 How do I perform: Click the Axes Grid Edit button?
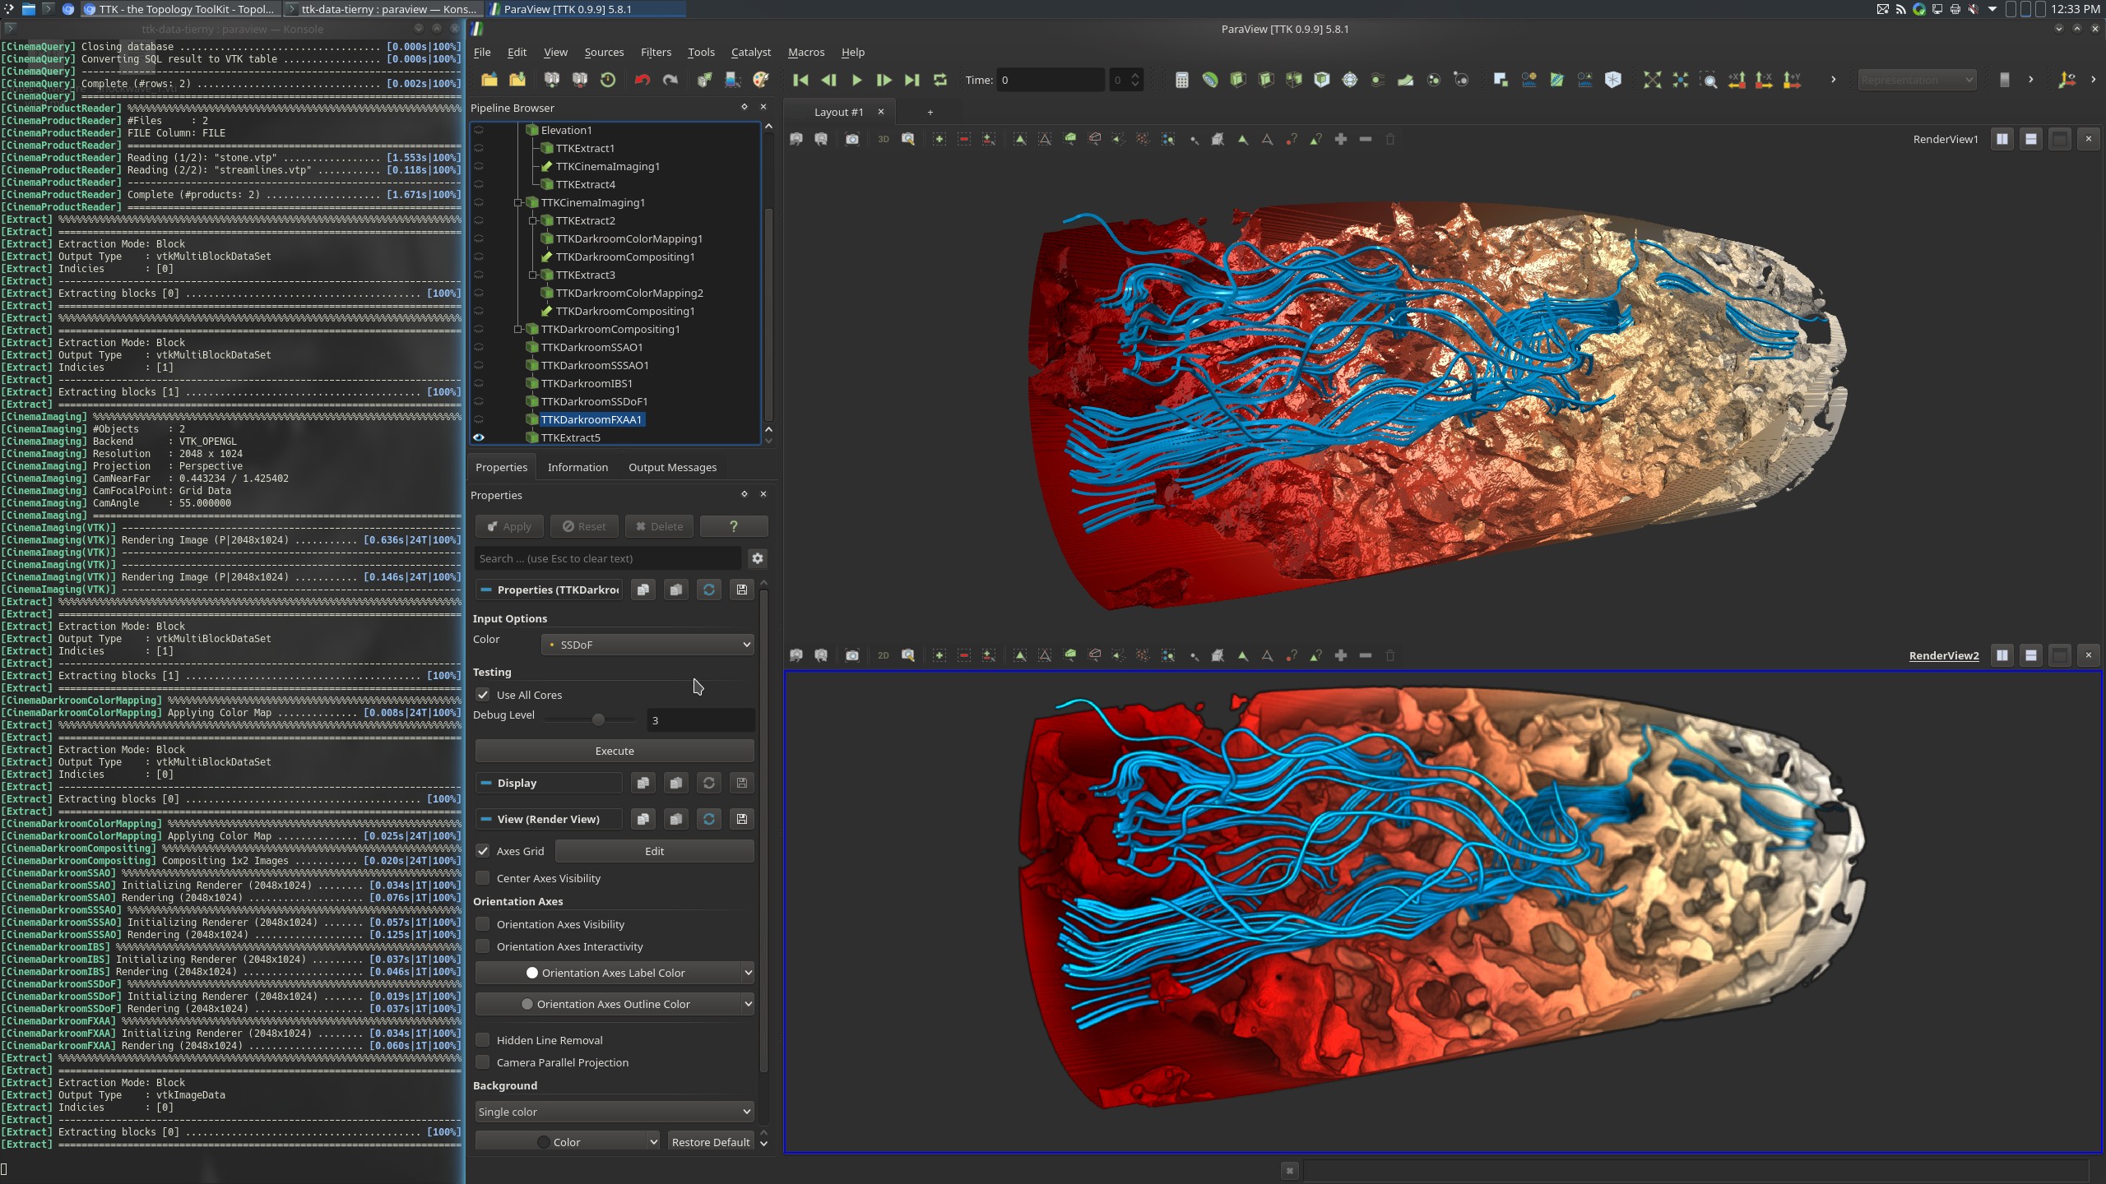pos(654,851)
